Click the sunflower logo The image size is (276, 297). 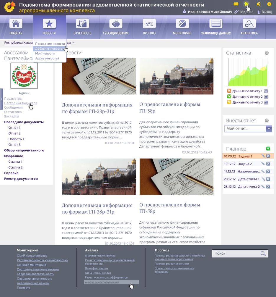coord(10,7)
